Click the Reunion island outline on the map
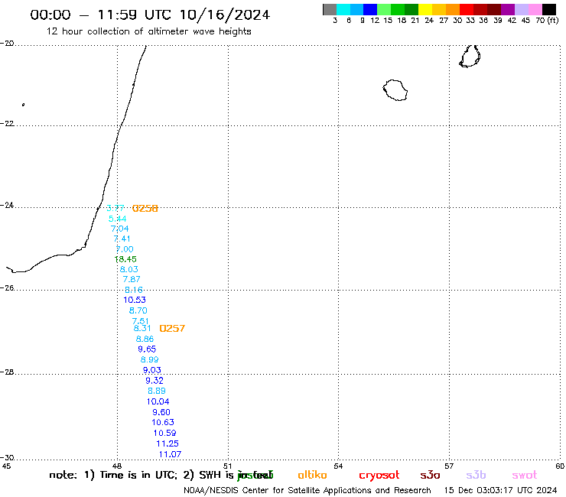The image size is (566, 497). [x=395, y=90]
